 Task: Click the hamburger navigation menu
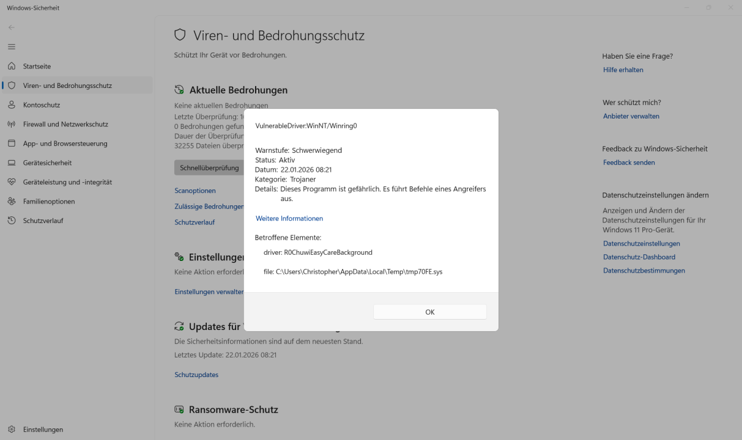tap(11, 46)
